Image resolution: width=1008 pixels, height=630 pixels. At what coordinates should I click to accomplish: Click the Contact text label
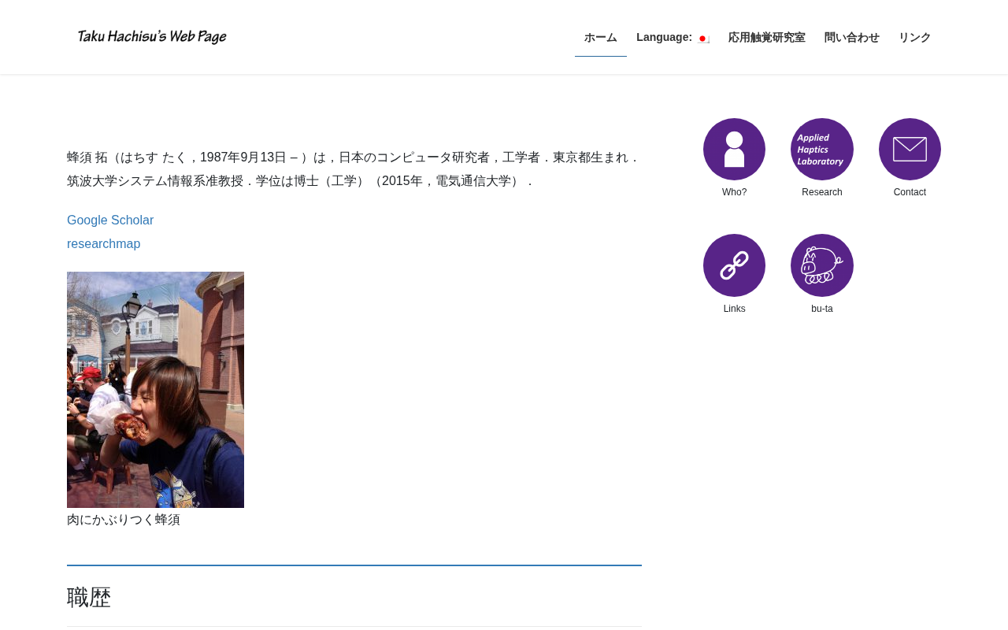(x=910, y=192)
